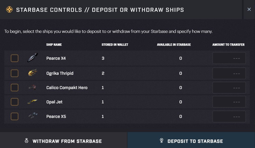This screenshot has height=148, width=255.
Task: Click the amount field for Opal Jet
Action: (229, 102)
